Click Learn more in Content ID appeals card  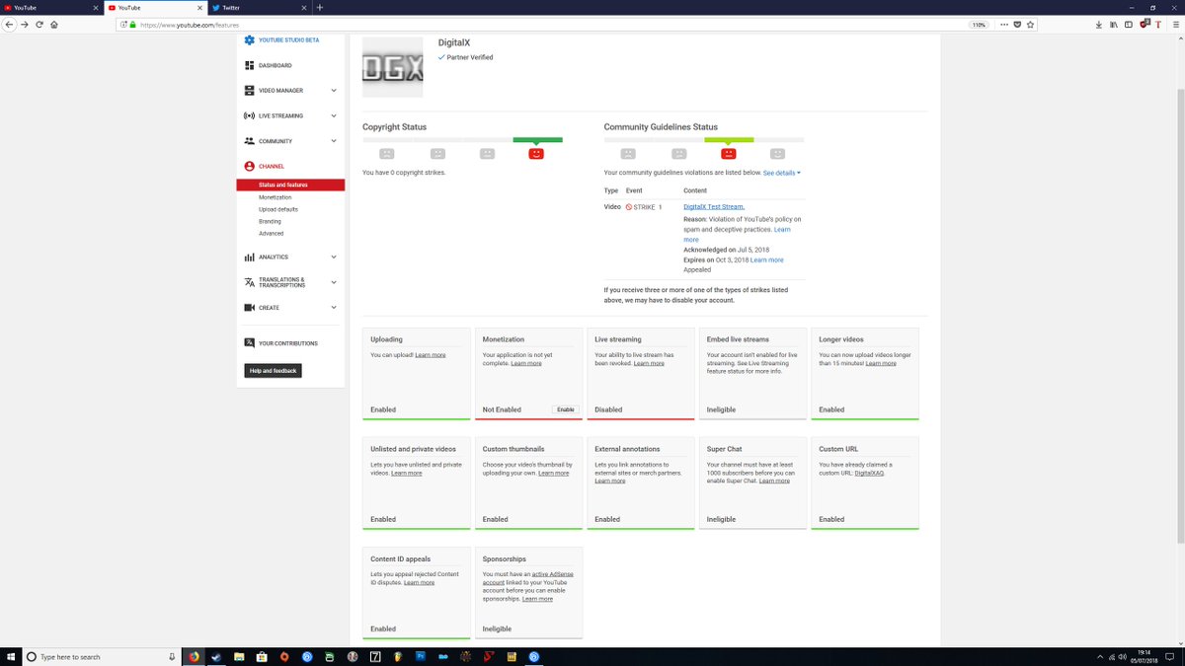[x=419, y=582]
